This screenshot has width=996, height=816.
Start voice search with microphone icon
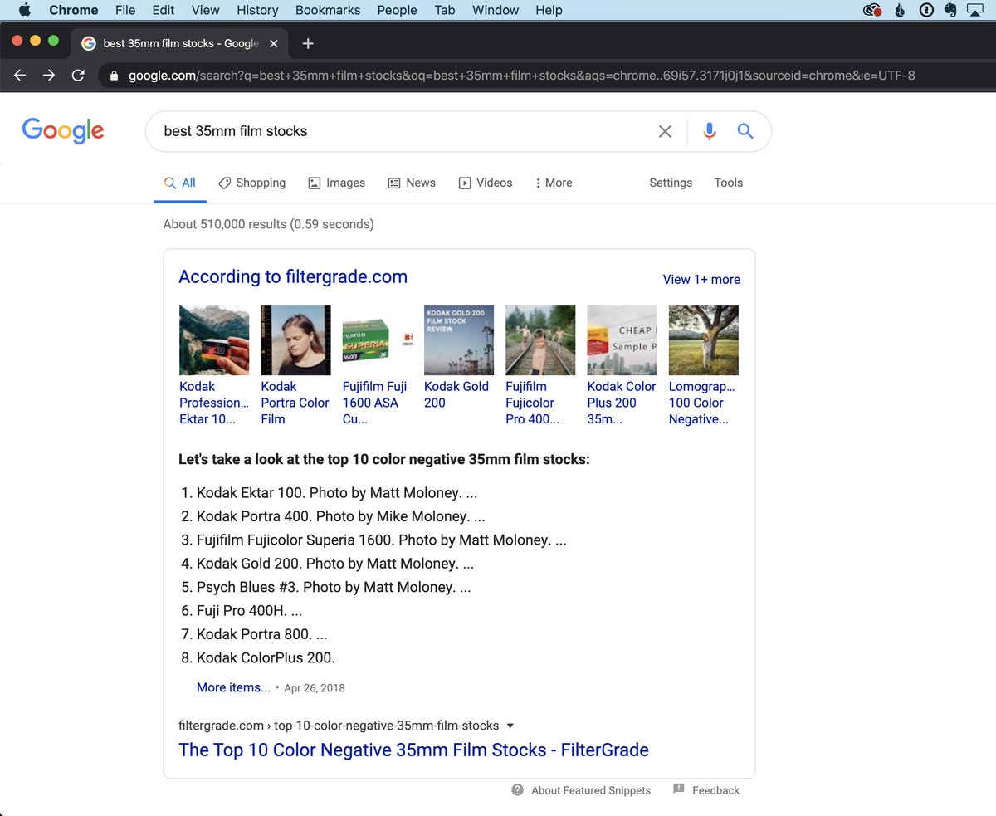709,131
